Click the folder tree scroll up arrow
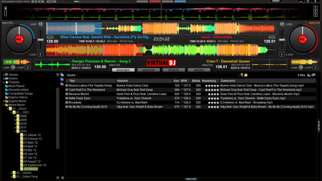This screenshot has height=181, width=322. coord(58,75)
